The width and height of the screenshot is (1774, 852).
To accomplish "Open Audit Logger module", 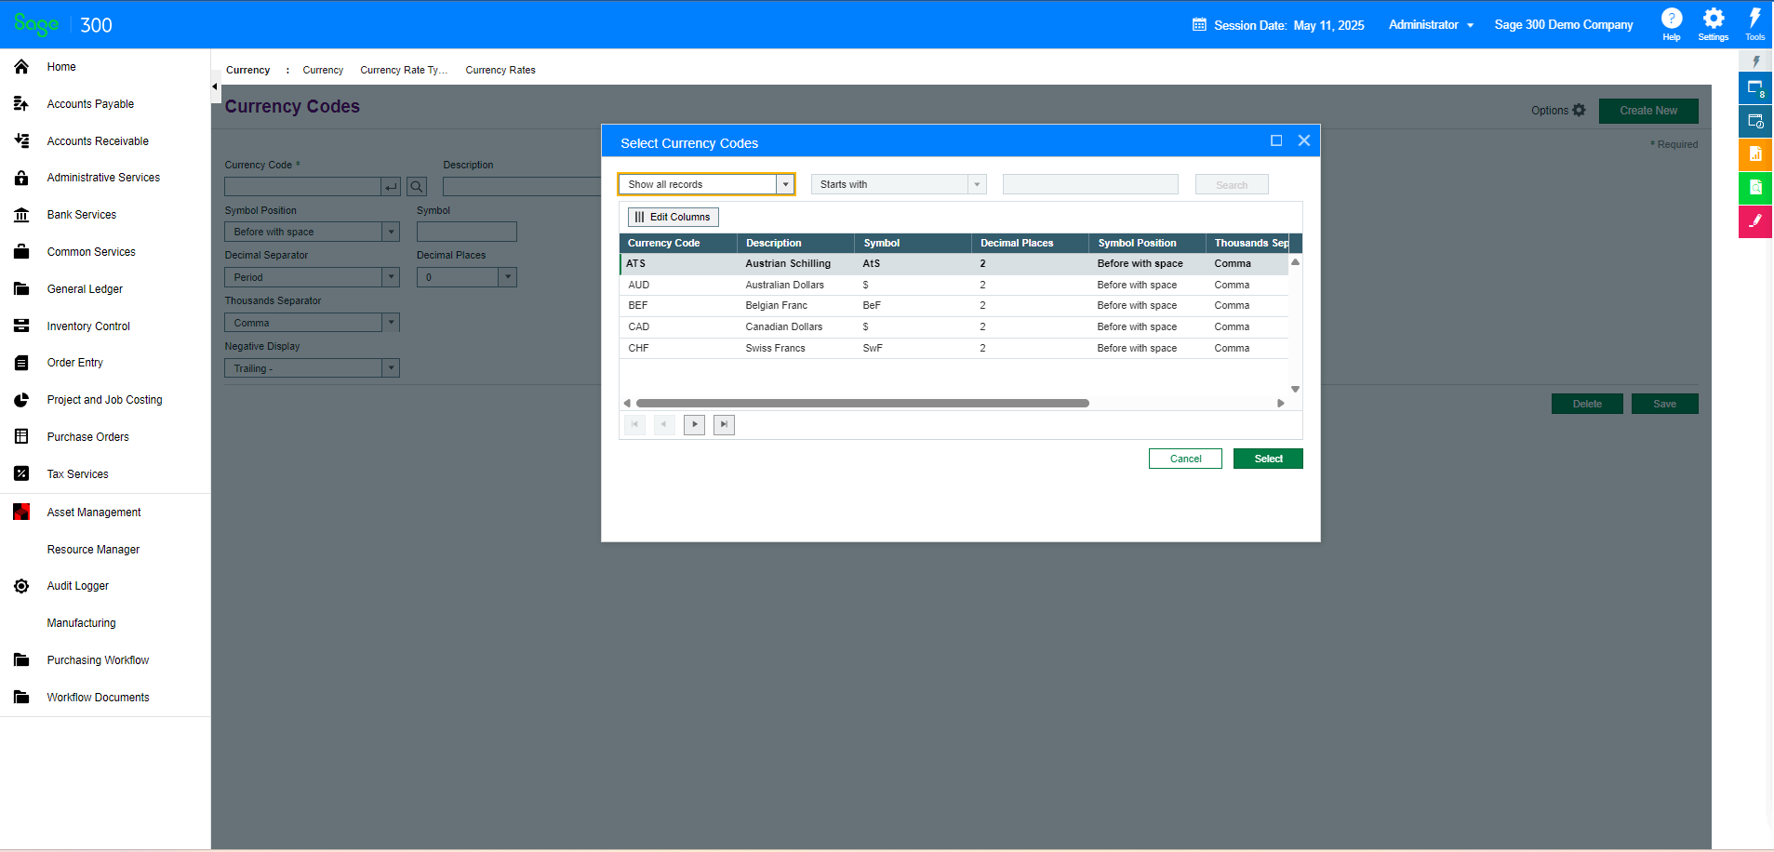I will [x=78, y=586].
